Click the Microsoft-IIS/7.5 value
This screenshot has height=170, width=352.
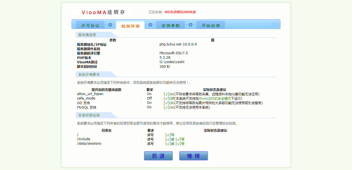click(x=174, y=53)
